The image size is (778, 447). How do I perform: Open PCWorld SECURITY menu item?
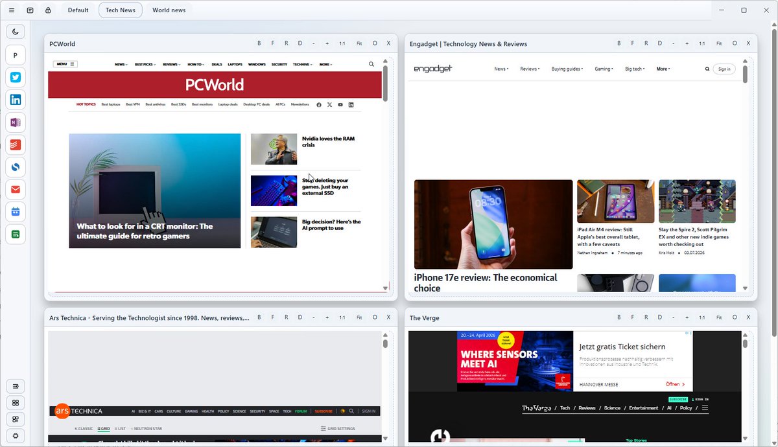point(279,65)
